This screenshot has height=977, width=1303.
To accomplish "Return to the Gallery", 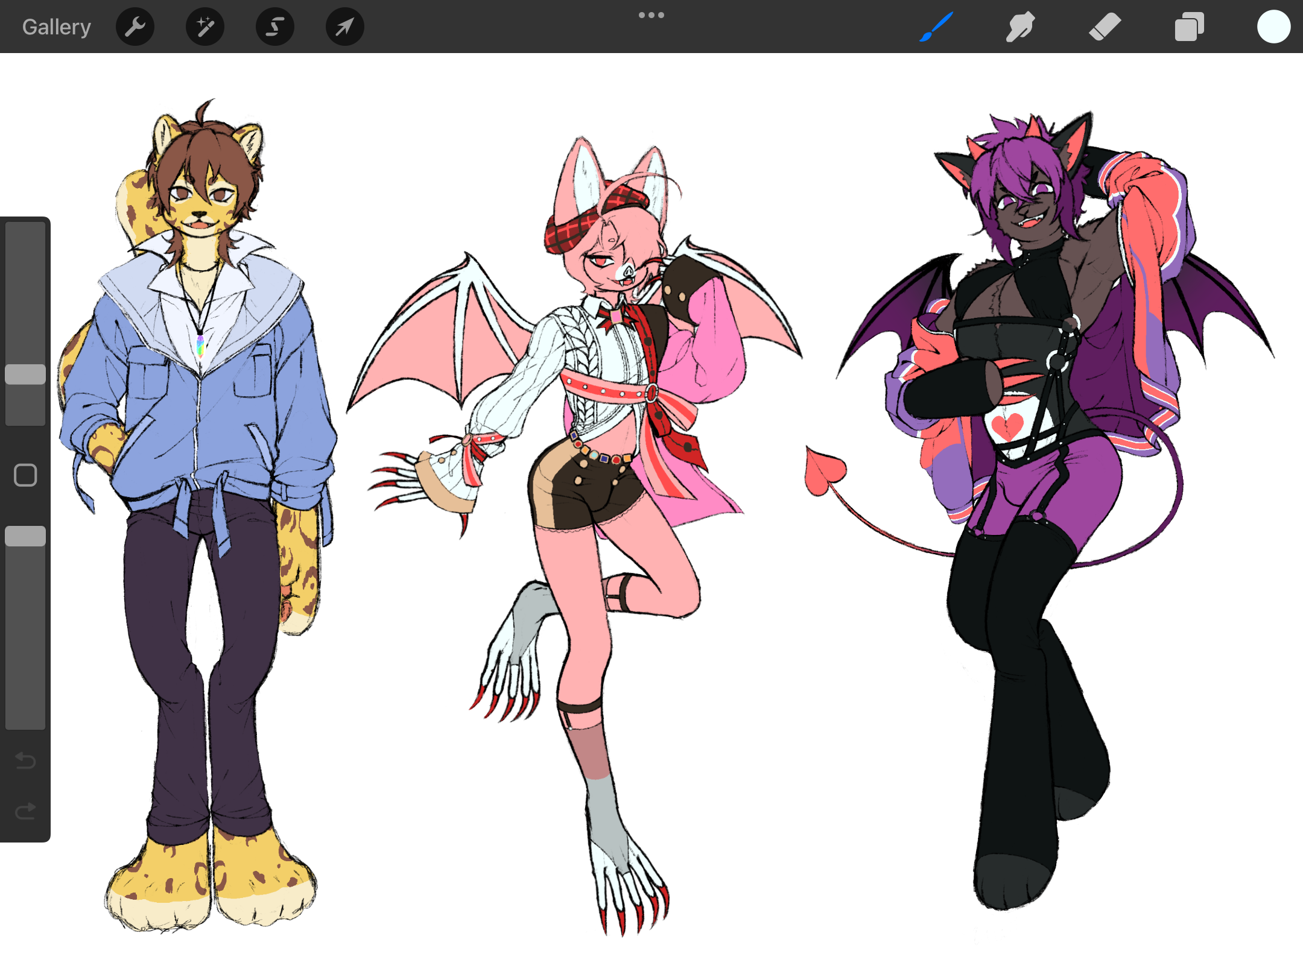I will pos(56,27).
